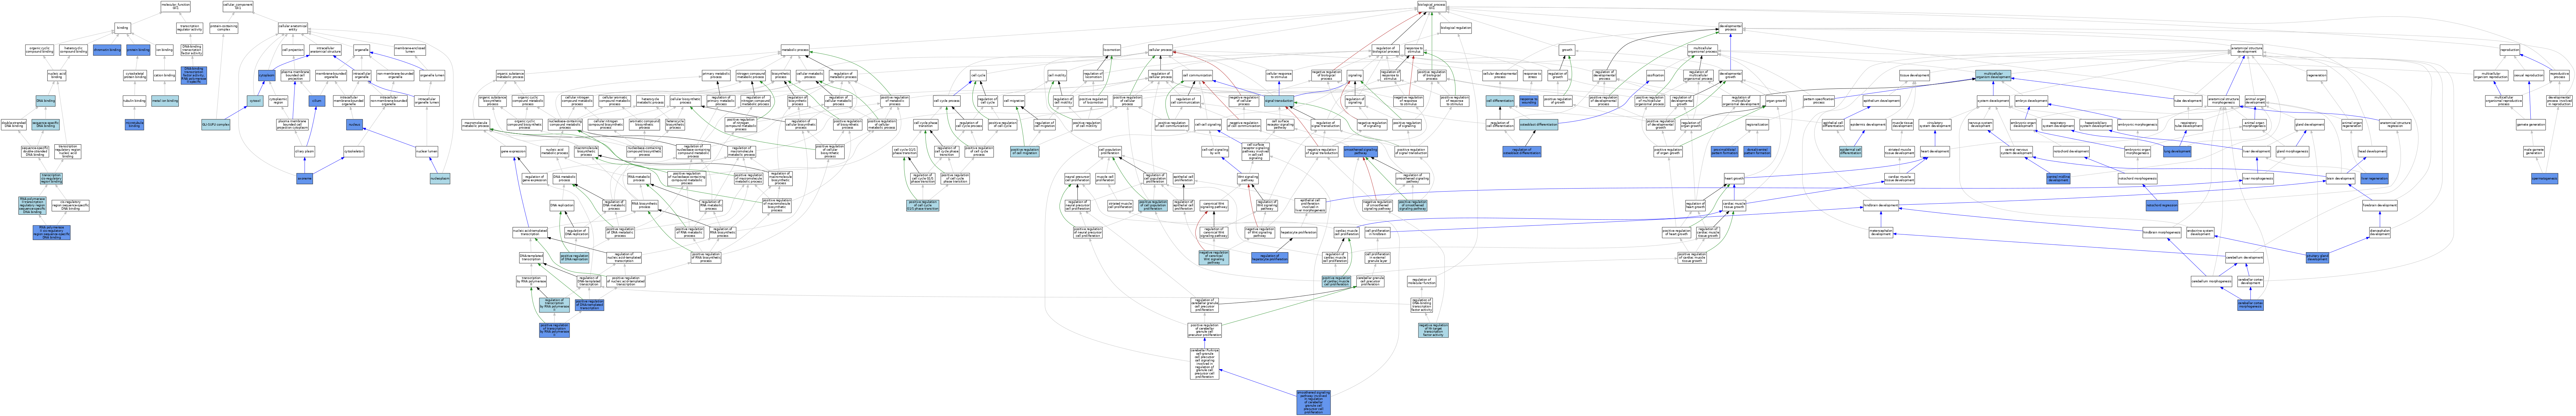Click the cell-cell signaling node
This screenshot has height=416, width=2576.
coord(1207,125)
